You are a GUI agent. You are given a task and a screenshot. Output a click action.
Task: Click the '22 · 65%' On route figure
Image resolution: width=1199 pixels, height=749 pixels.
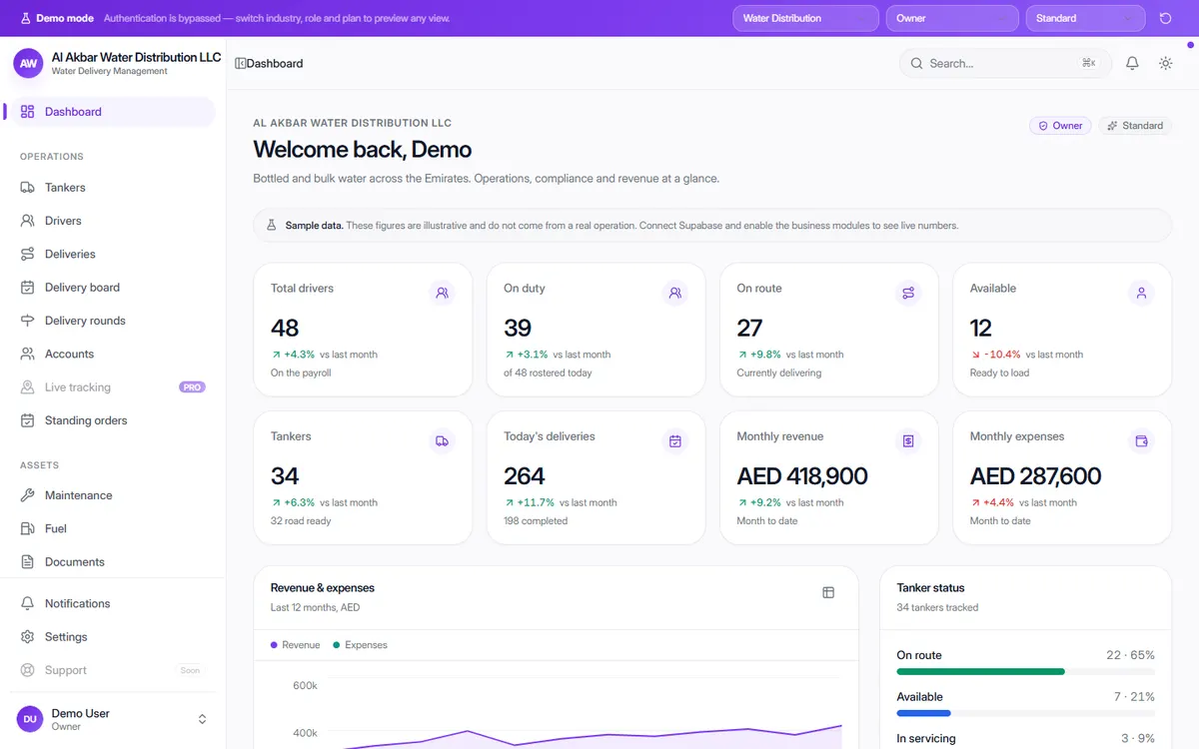(x=1130, y=655)
